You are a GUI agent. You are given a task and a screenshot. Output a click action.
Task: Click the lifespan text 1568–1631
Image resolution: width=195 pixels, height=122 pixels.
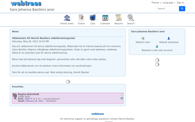pos(24,97)
